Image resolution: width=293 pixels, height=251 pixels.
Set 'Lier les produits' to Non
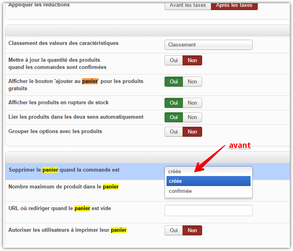pyautogui.click(x=192, y=117)
